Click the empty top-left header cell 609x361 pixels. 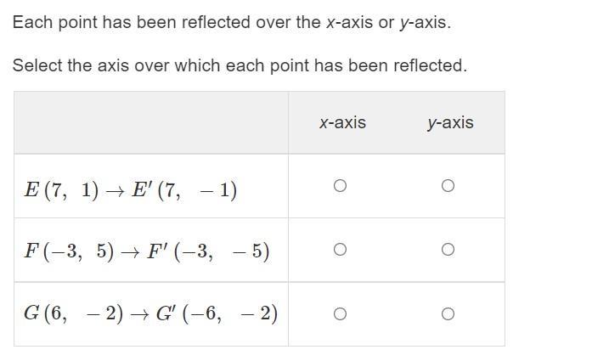(151, 123)
